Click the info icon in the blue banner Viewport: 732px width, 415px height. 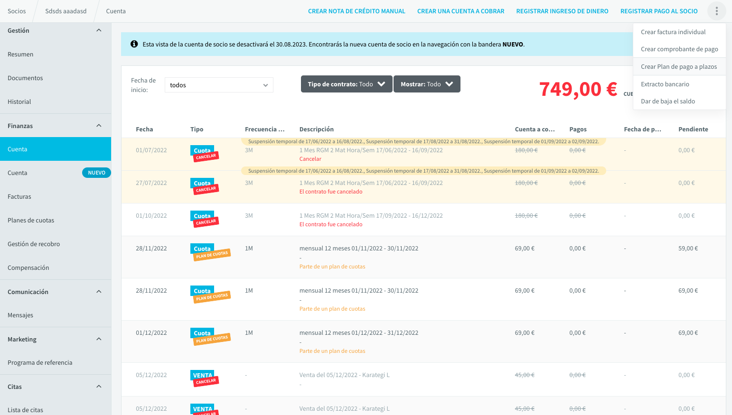134,44
